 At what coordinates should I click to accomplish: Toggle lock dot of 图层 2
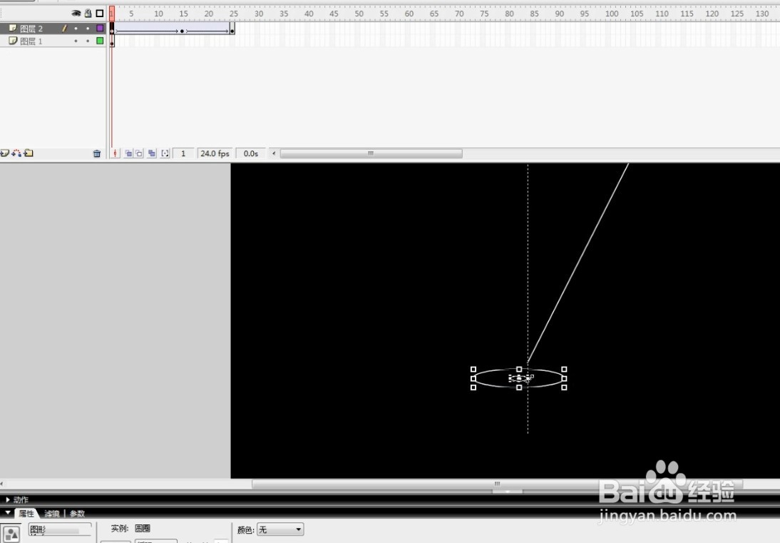[x=88, y=29]
